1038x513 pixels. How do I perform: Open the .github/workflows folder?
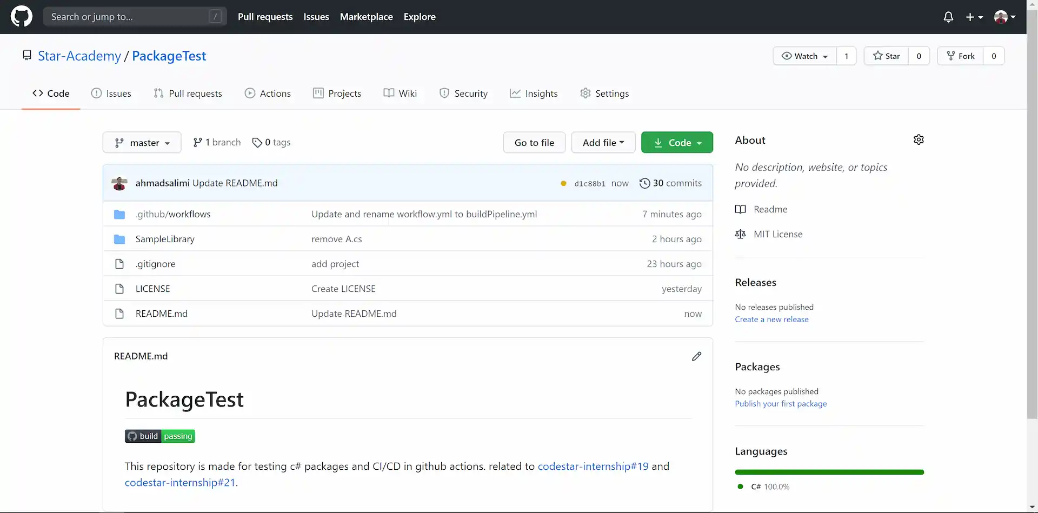tap(173, 214)
